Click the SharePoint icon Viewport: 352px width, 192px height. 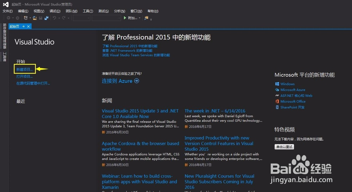[x=277, y=107]
